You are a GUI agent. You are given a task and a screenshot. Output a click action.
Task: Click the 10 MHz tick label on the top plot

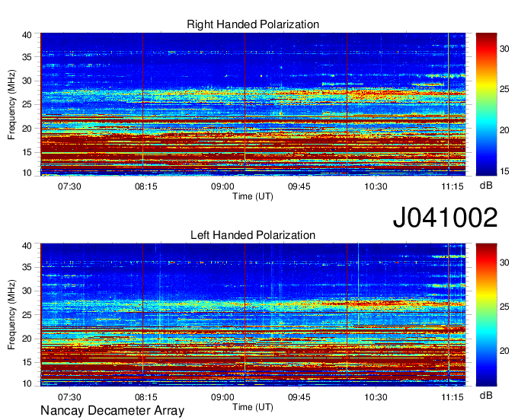(x=27, y=173)
